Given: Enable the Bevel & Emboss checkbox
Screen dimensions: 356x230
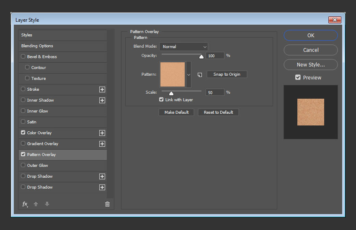Looking at the screenshot, I should click(x=23, y=57).
